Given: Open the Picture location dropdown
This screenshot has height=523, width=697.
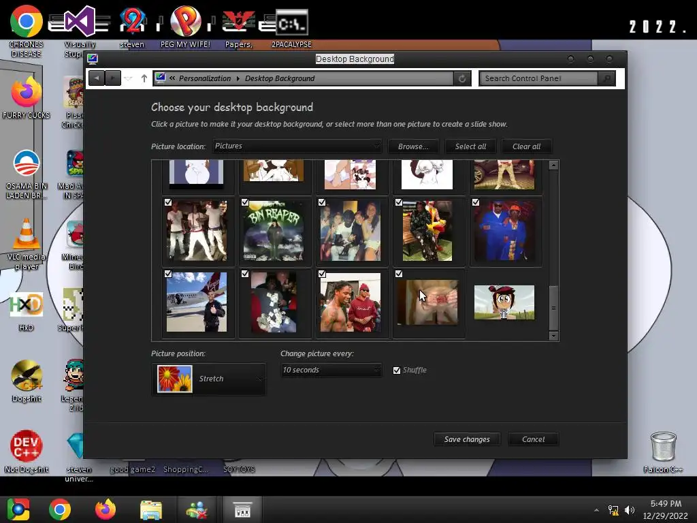Looking at the screenshot, I should [x=297, y=146].
